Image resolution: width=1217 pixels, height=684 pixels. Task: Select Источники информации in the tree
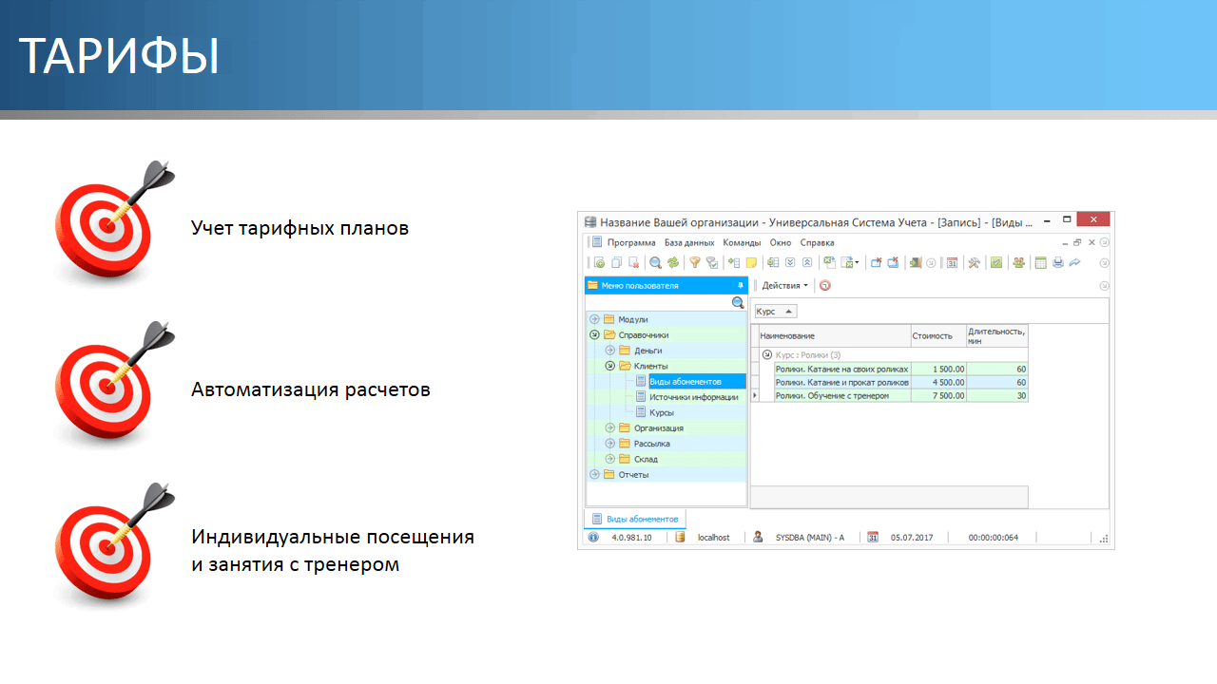[x=693, y=397]
